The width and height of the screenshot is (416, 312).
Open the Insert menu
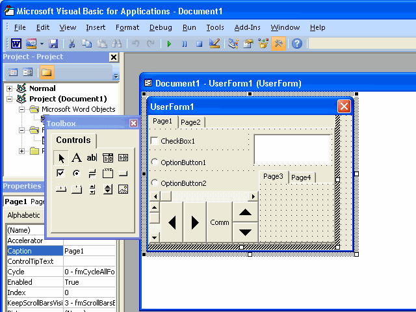tap(96, 27)
